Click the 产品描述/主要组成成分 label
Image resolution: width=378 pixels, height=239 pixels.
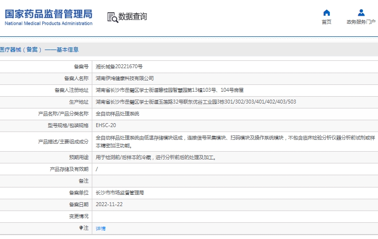tap(63, 142)
